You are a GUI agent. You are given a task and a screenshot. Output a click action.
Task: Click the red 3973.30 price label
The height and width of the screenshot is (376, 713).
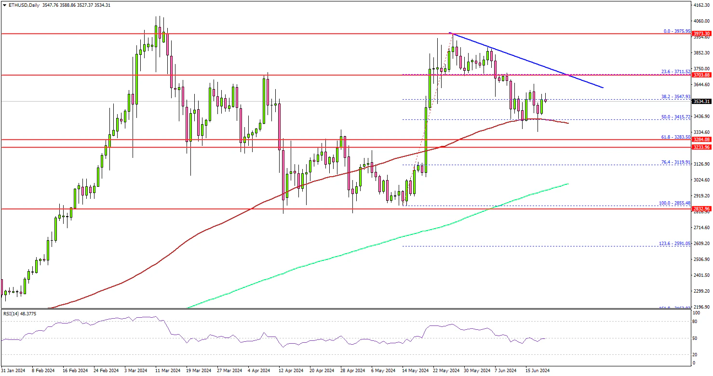pyautogui.click(x=701, y=34)
